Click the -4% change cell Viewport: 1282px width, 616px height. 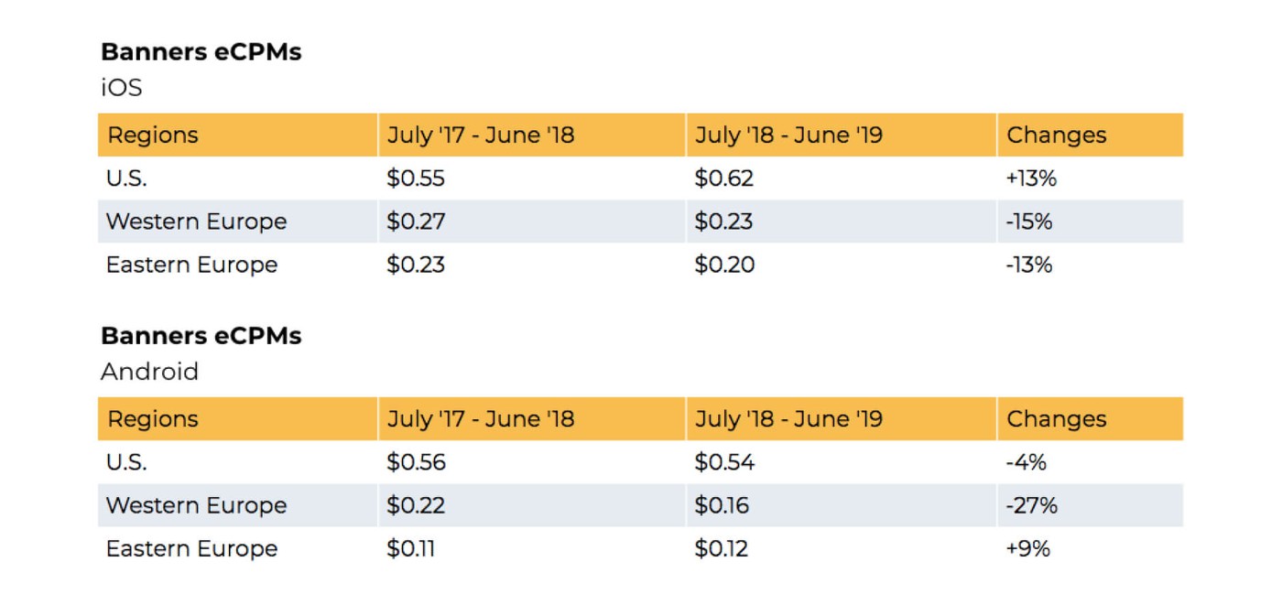pos(1025,462)
